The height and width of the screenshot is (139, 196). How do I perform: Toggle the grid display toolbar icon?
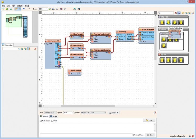click(x=20, y=9)
